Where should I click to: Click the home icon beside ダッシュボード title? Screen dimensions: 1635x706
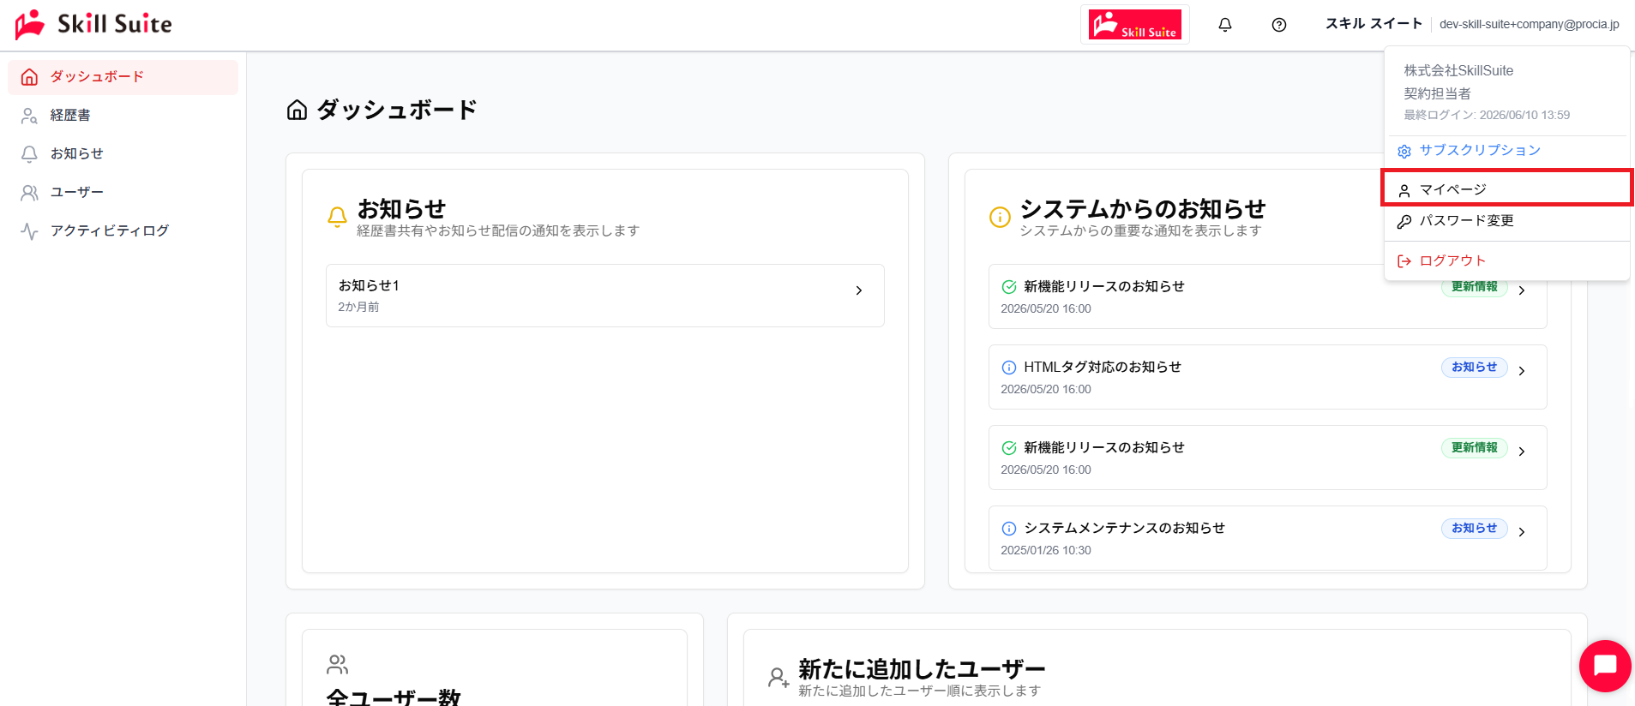[297, 110]
